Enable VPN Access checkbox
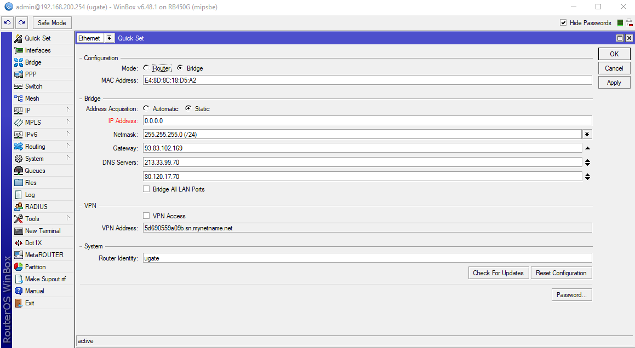Screen dimensions: 635x348 click(x=146, y=216)
